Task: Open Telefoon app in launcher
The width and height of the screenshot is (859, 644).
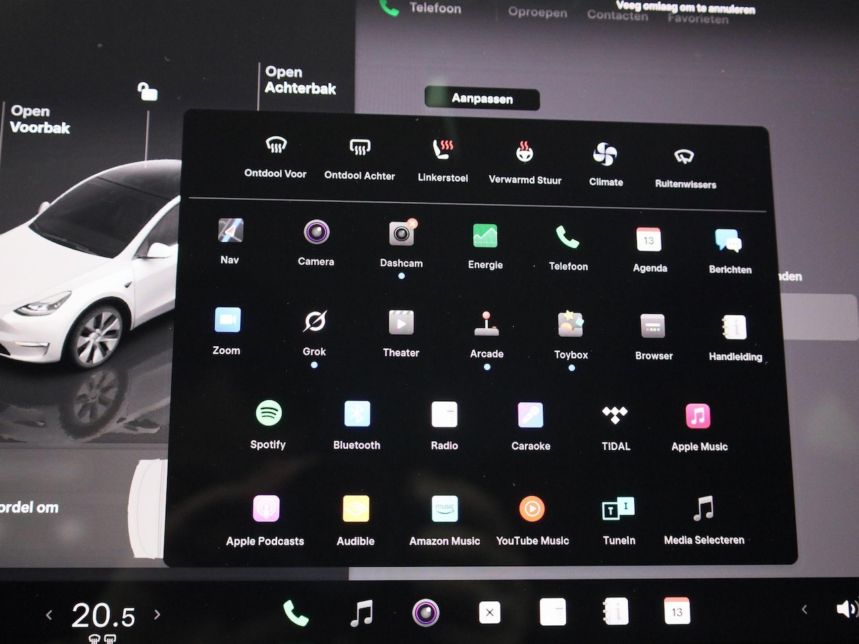Action: (x=568, y=248)
